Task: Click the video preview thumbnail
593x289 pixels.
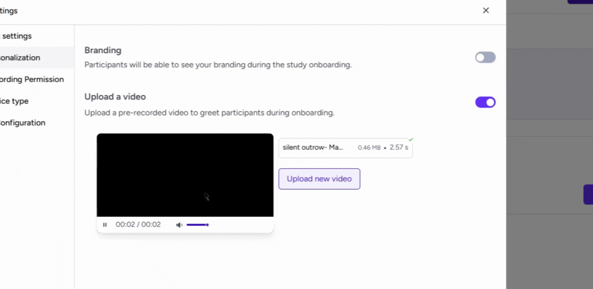Action: 185,175
